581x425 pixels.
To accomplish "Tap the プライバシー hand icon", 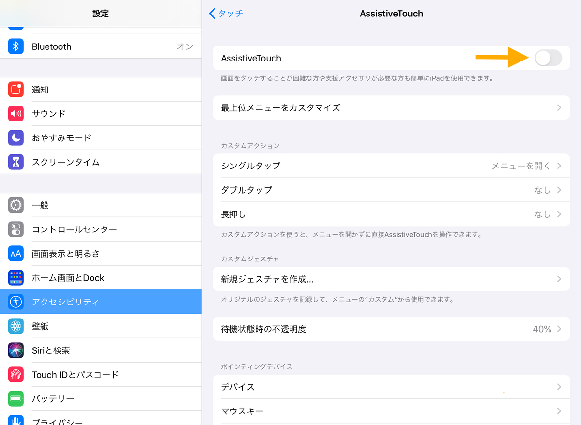I will click(16, 420).
